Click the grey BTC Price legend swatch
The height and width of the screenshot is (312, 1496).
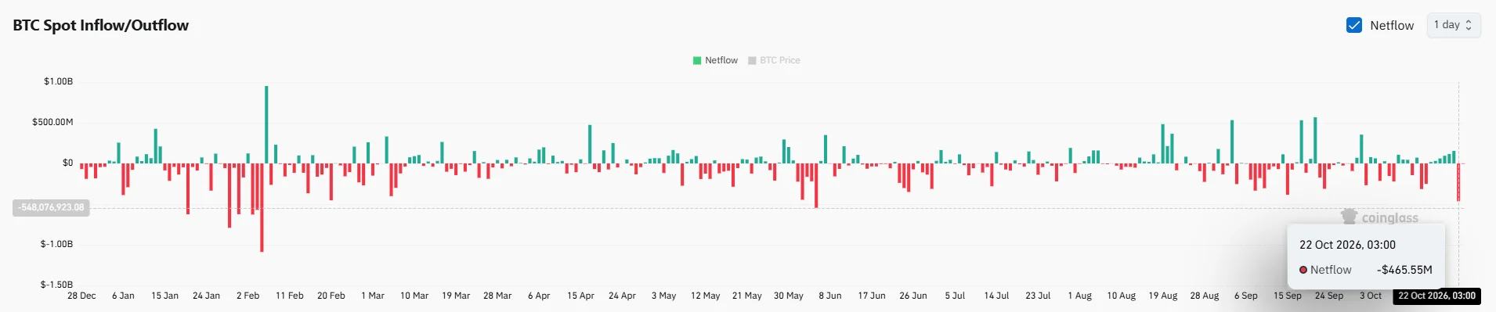[x=752, y=60]
